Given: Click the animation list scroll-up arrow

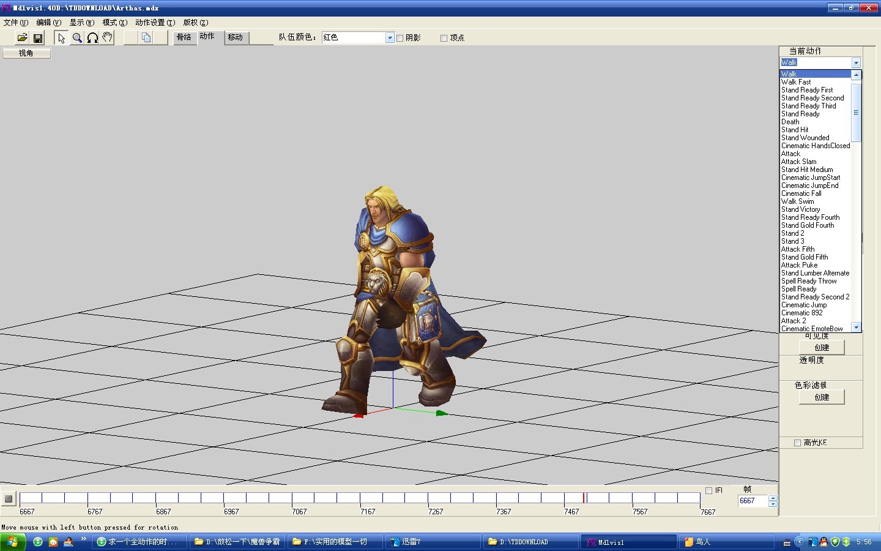Looking at the screenshot, I should pyautogui.click(x=857, y=75).
